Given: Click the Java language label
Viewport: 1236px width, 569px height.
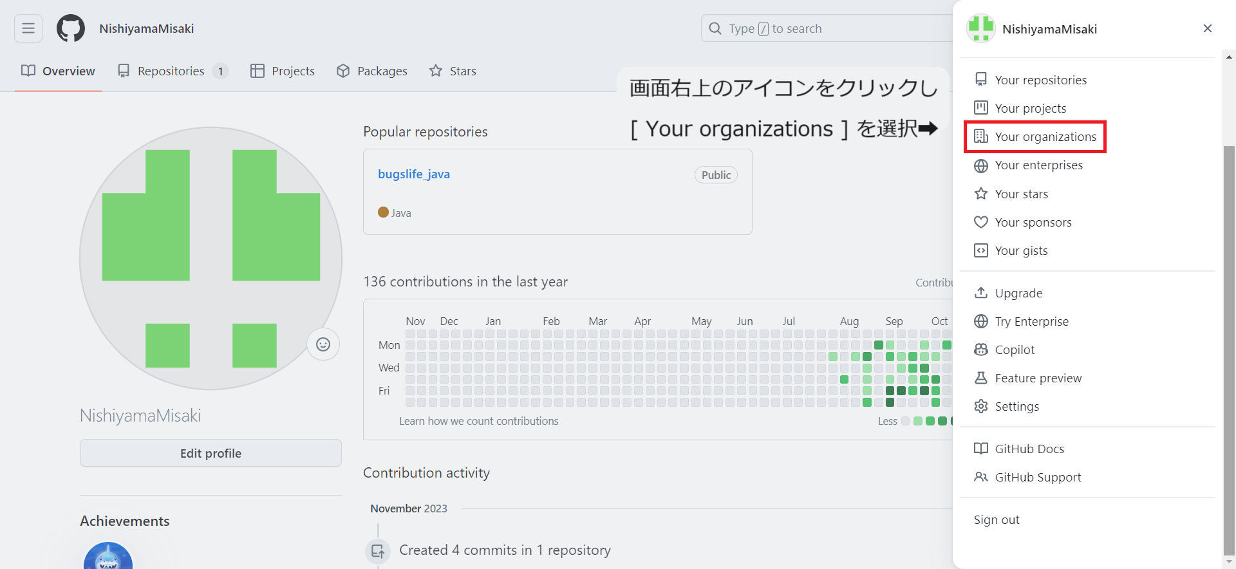Looking at the screenshot, I should 401,213.
